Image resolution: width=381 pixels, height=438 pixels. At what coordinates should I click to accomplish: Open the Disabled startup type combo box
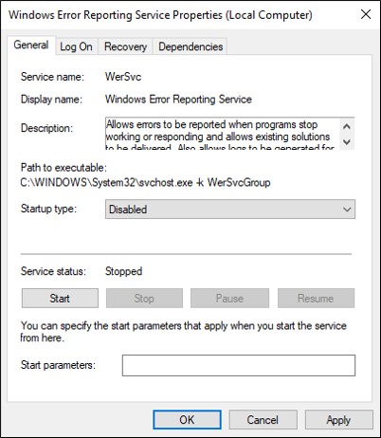coord(230,210)
